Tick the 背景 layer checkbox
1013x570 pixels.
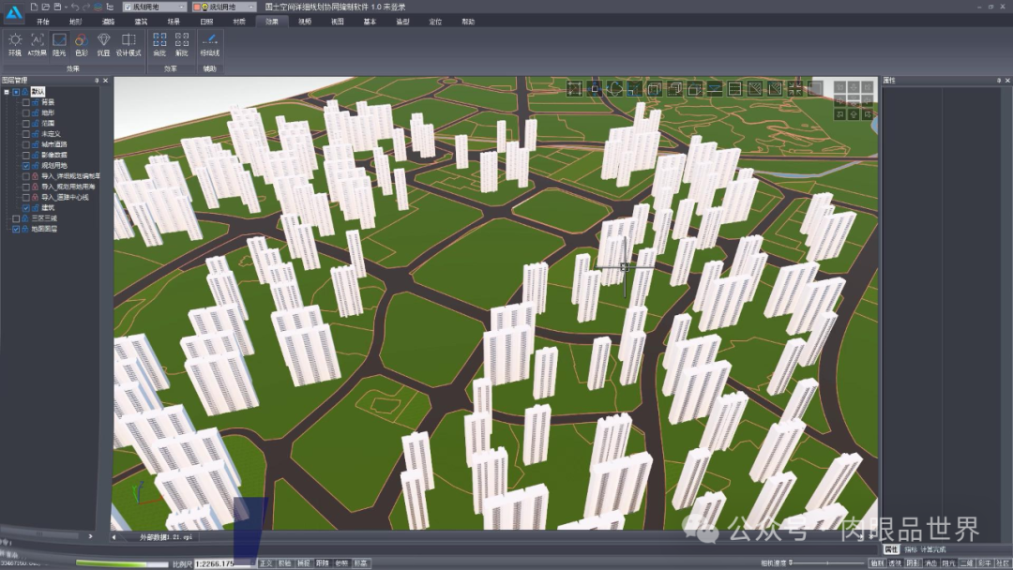[x=26, y=102]
